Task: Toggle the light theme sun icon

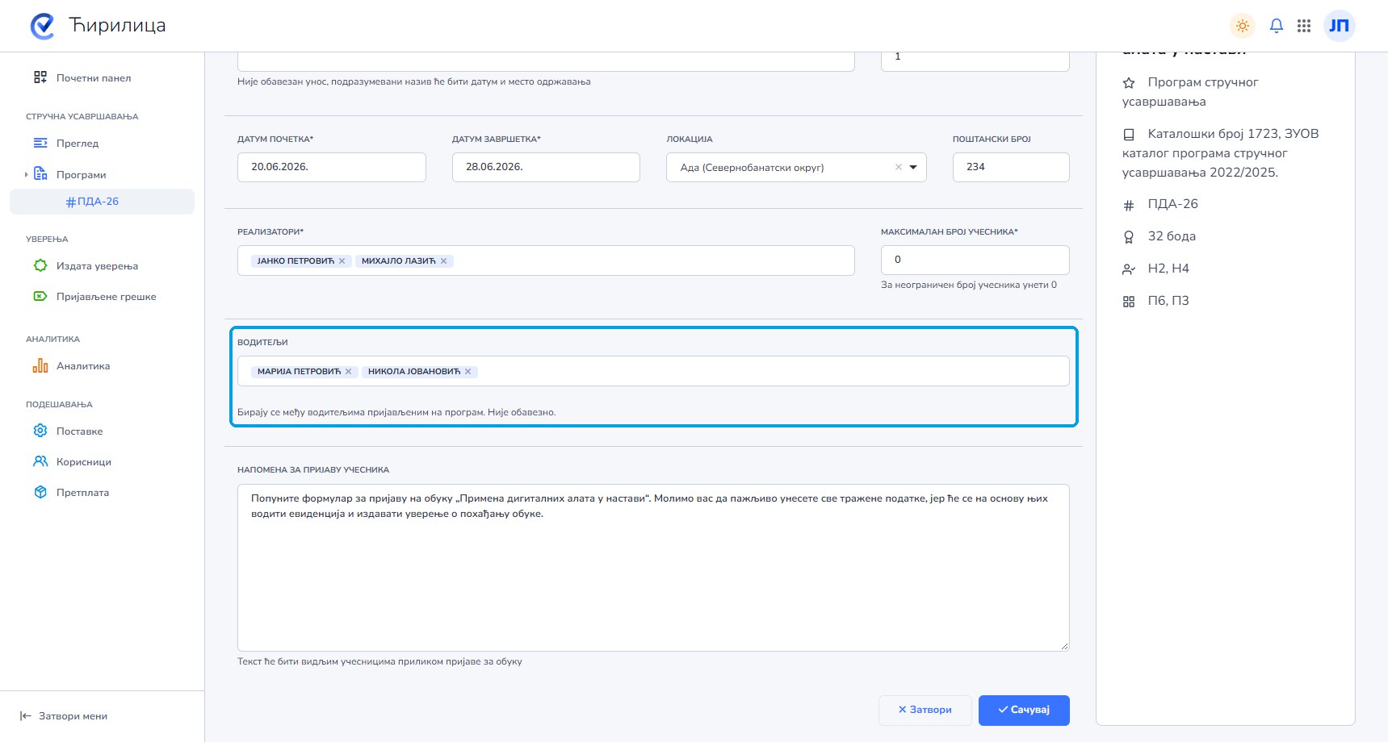Action: coord(1243,26)
